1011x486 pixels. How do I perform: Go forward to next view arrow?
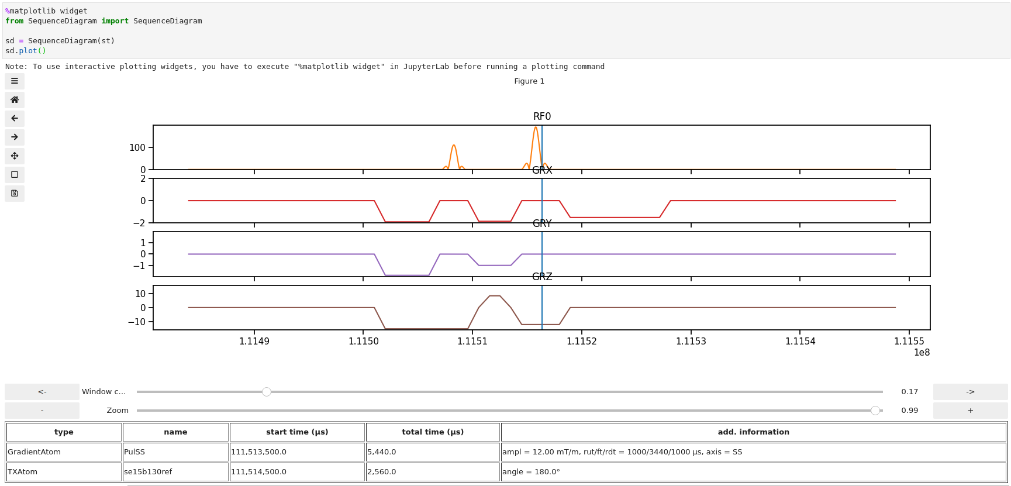click(x=15, y=137)
